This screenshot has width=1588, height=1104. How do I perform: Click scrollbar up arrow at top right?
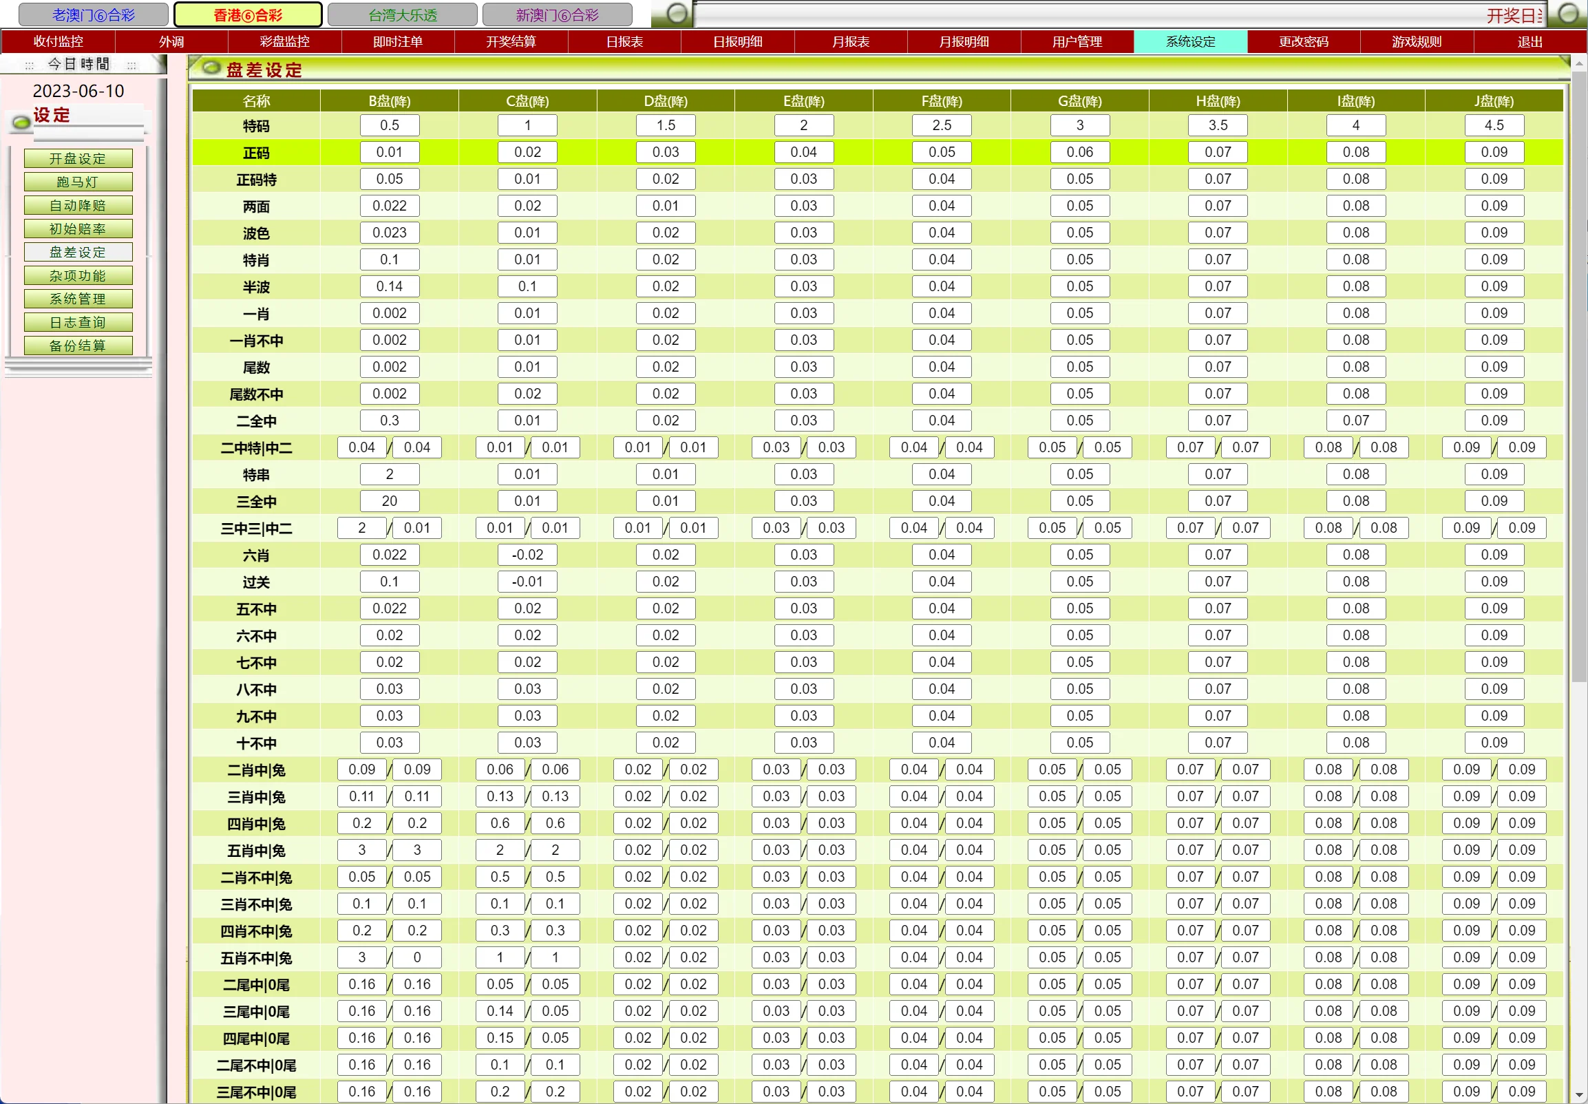pos(1579,63)
